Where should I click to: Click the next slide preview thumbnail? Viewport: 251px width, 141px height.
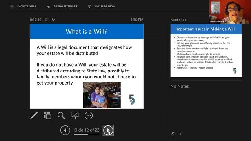coord(206,51)
